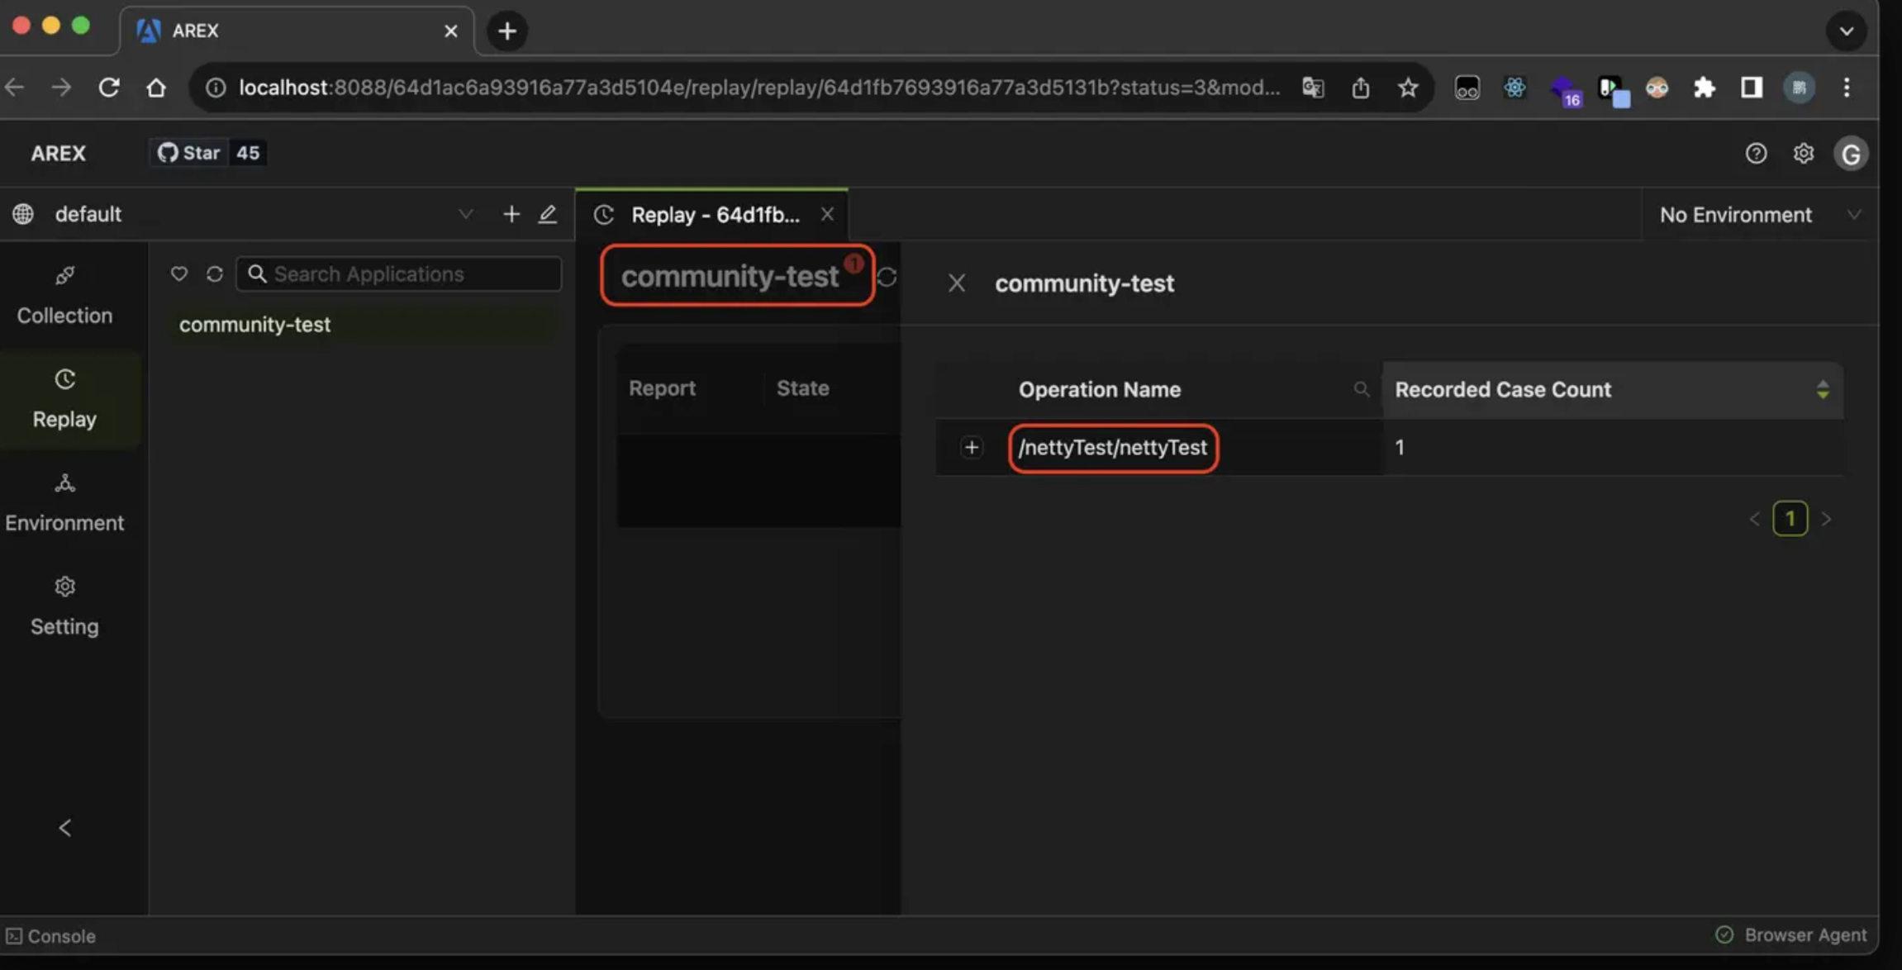1902x970 pixels.
Task: Click the /nettyTest/nettyTest operation name
Action: [x=1113, y=448]
